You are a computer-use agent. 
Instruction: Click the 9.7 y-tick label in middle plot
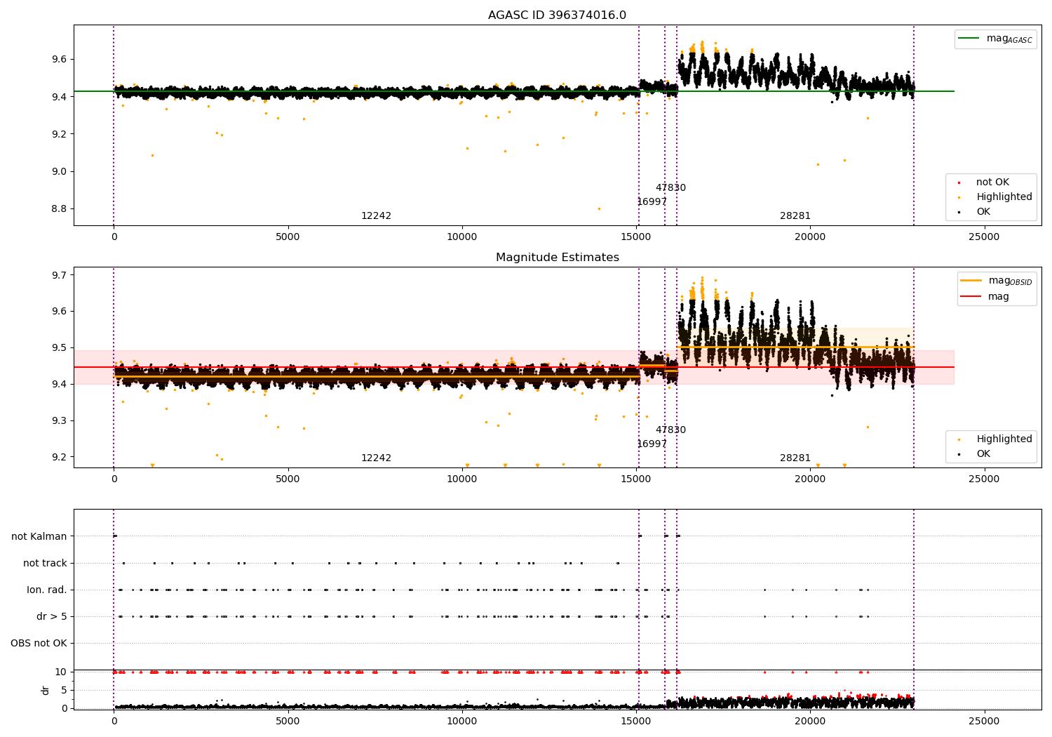point(60,275)
